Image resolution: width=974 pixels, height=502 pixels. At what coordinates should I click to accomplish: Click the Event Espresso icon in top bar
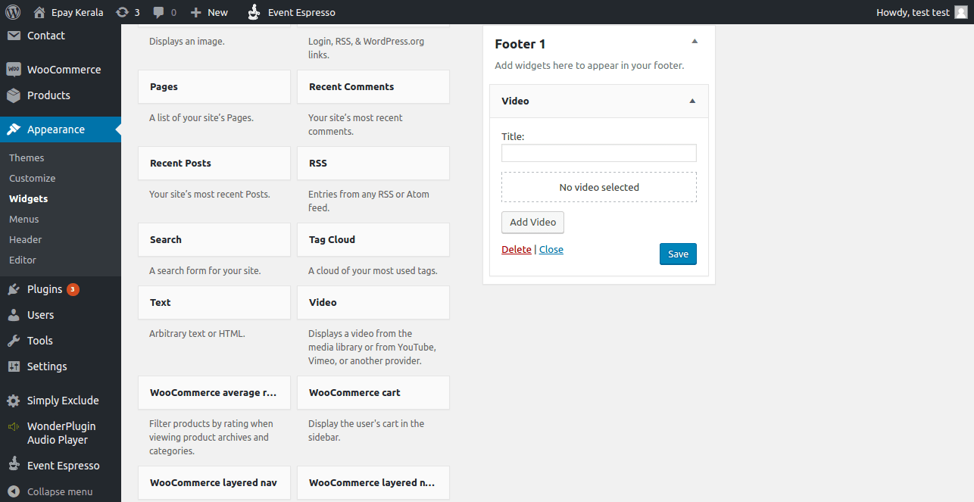click(x=254, y=12)
